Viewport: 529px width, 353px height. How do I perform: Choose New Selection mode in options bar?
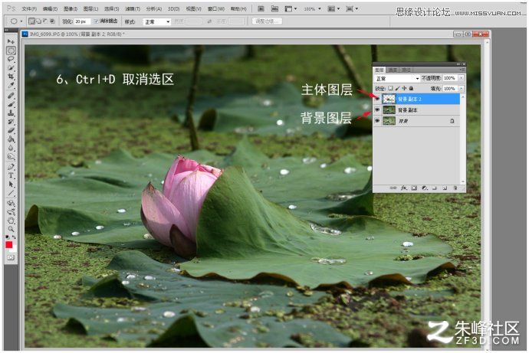click(31, 21)
